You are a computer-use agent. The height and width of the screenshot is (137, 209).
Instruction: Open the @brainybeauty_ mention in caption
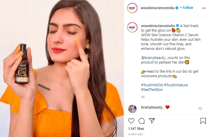154,58
